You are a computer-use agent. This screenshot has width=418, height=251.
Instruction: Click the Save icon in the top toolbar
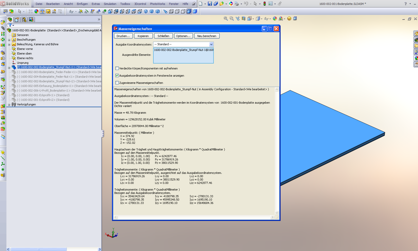(210, 4)
